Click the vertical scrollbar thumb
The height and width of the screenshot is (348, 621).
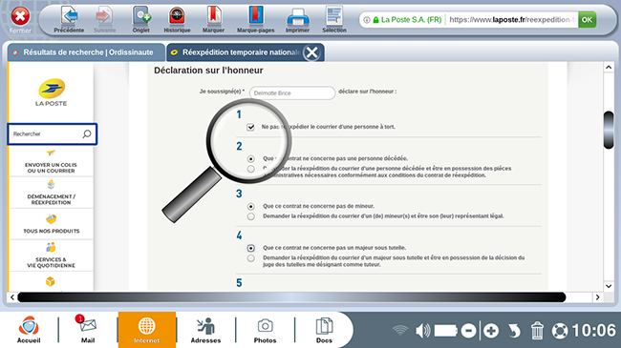[609, 130]
